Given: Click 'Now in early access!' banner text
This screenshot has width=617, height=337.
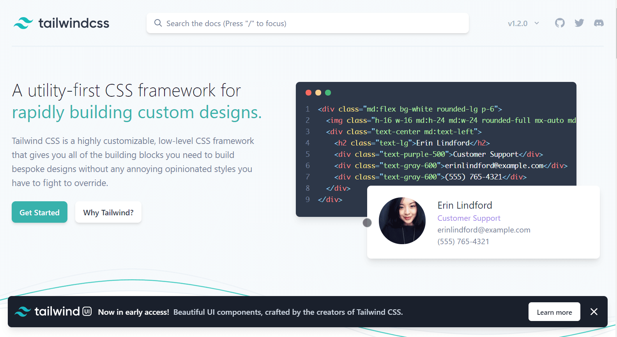Looking at the screenshot, I should 134,312.
